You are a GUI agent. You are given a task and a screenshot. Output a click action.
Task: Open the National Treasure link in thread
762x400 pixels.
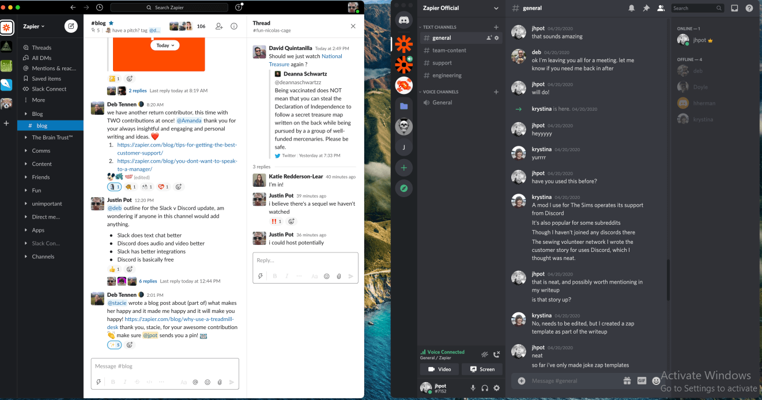pos(331,56)
